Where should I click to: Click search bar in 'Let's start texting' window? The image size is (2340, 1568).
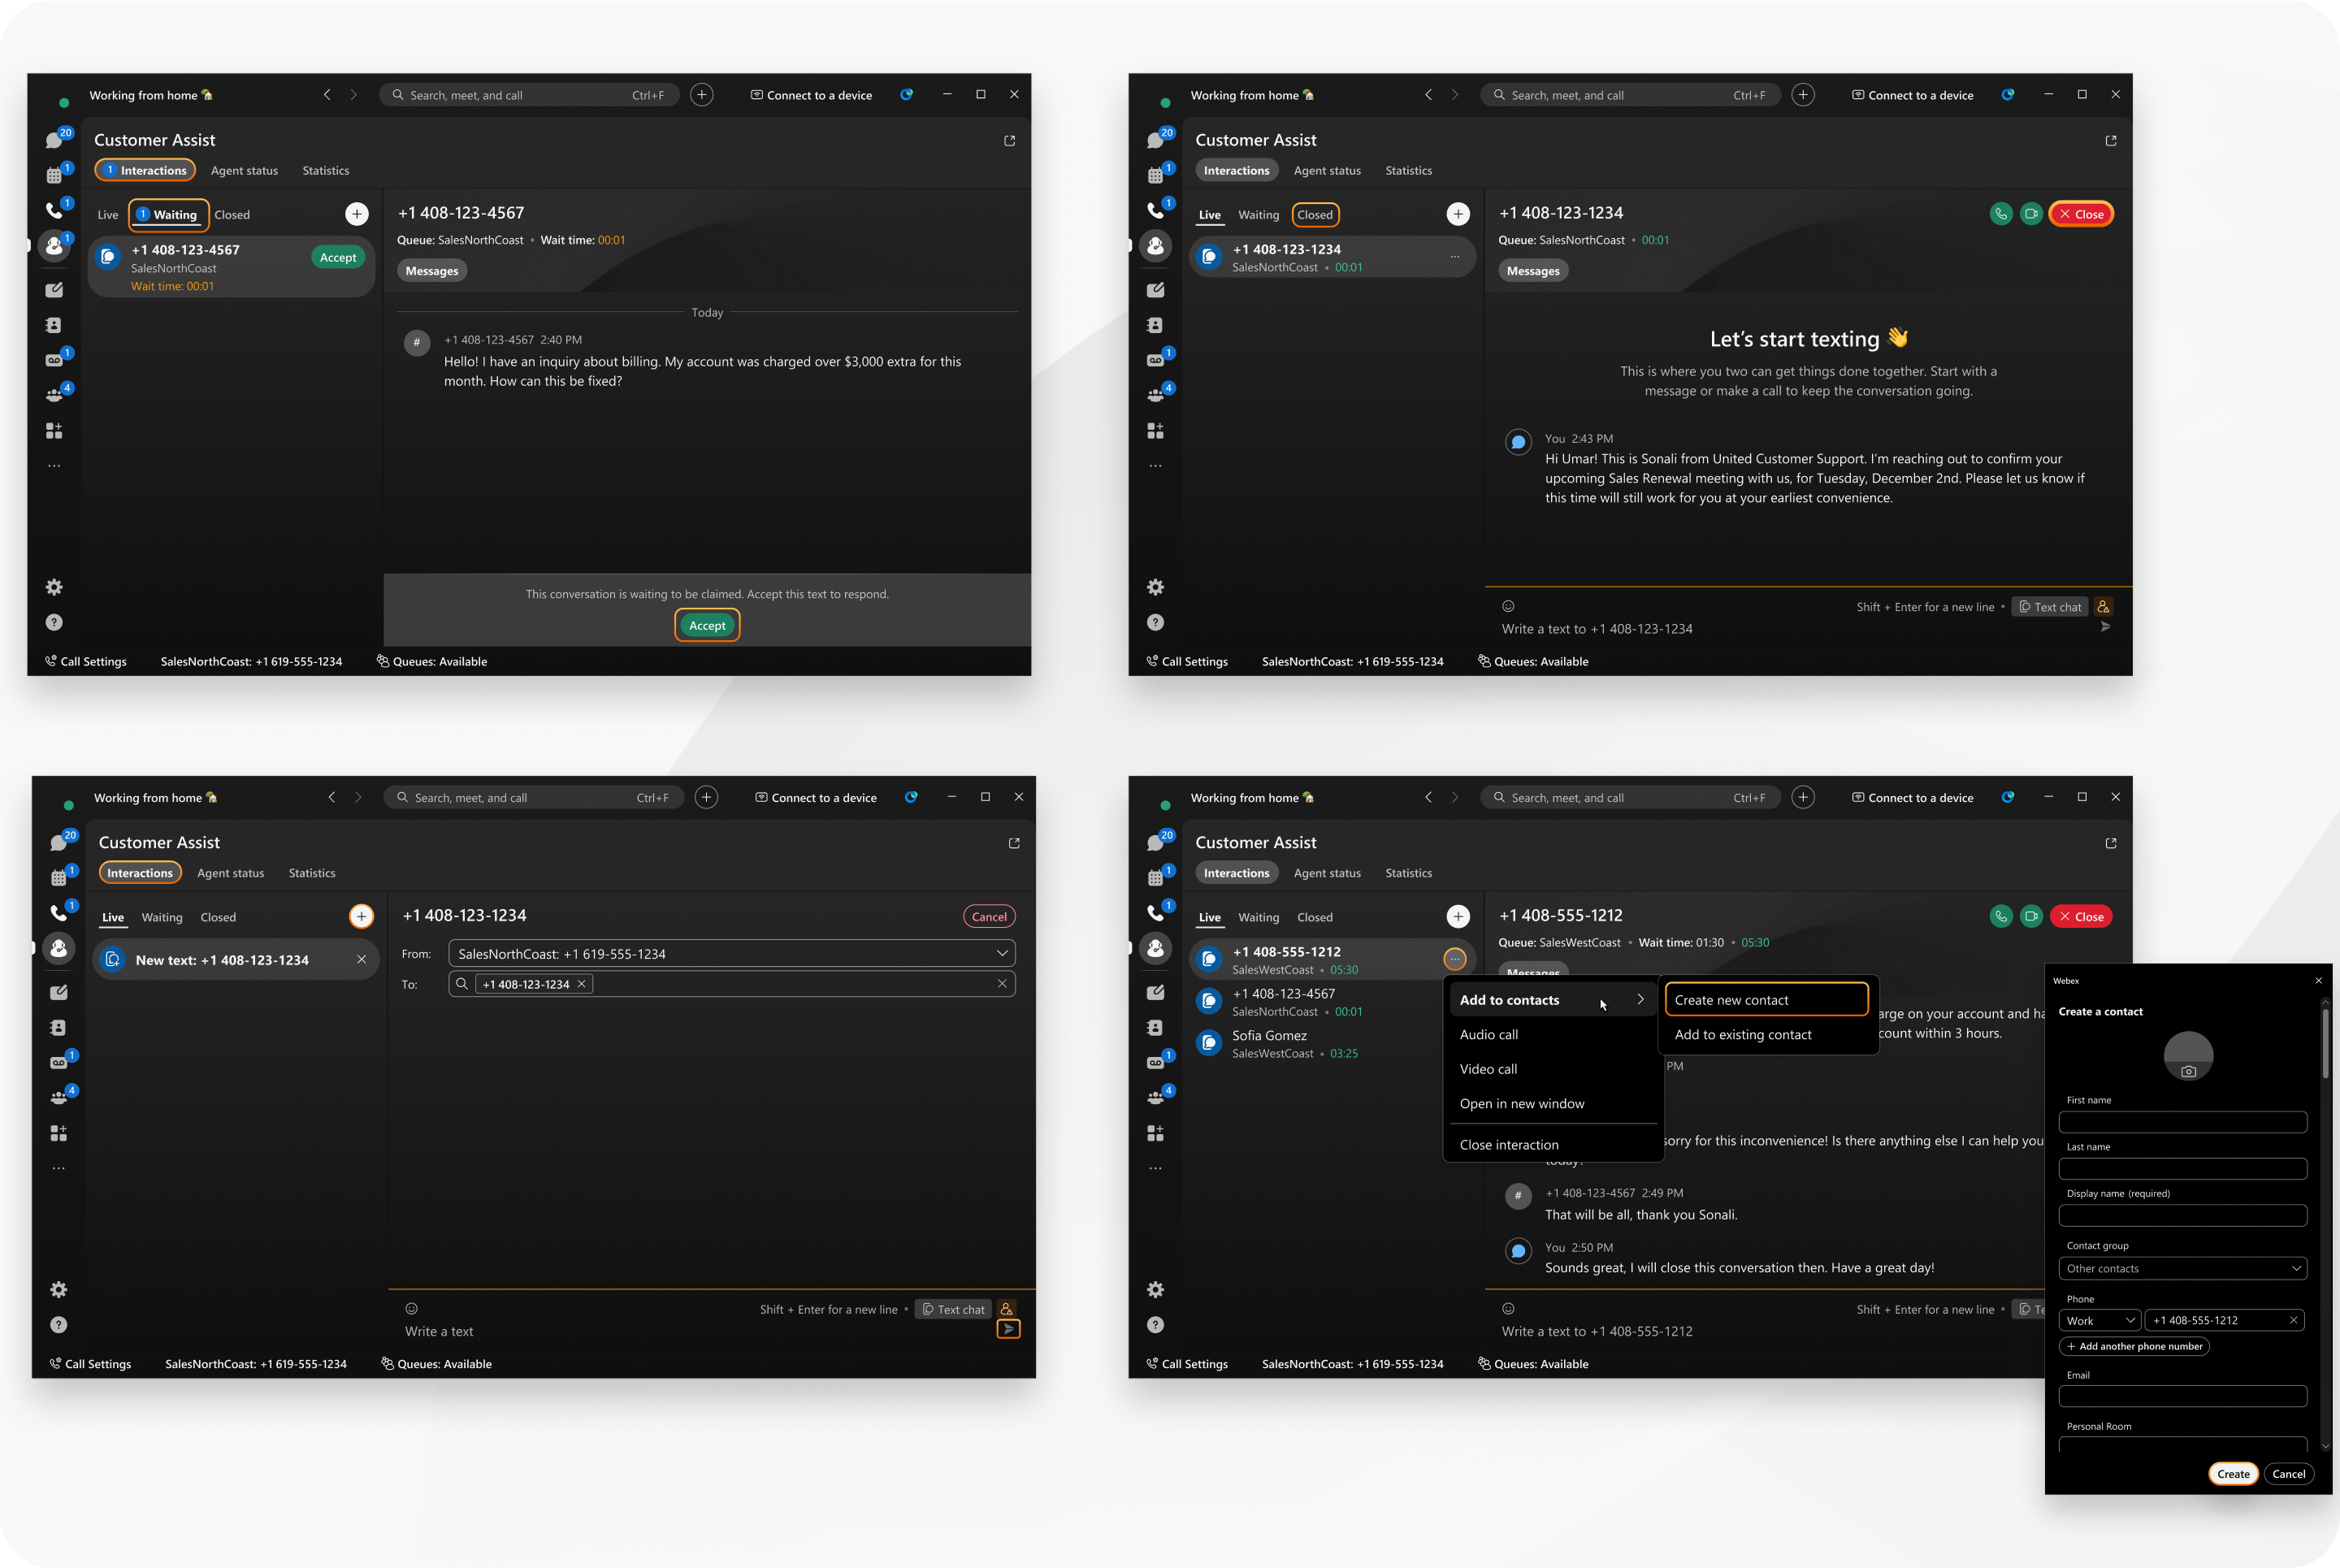coord(1630,95)
